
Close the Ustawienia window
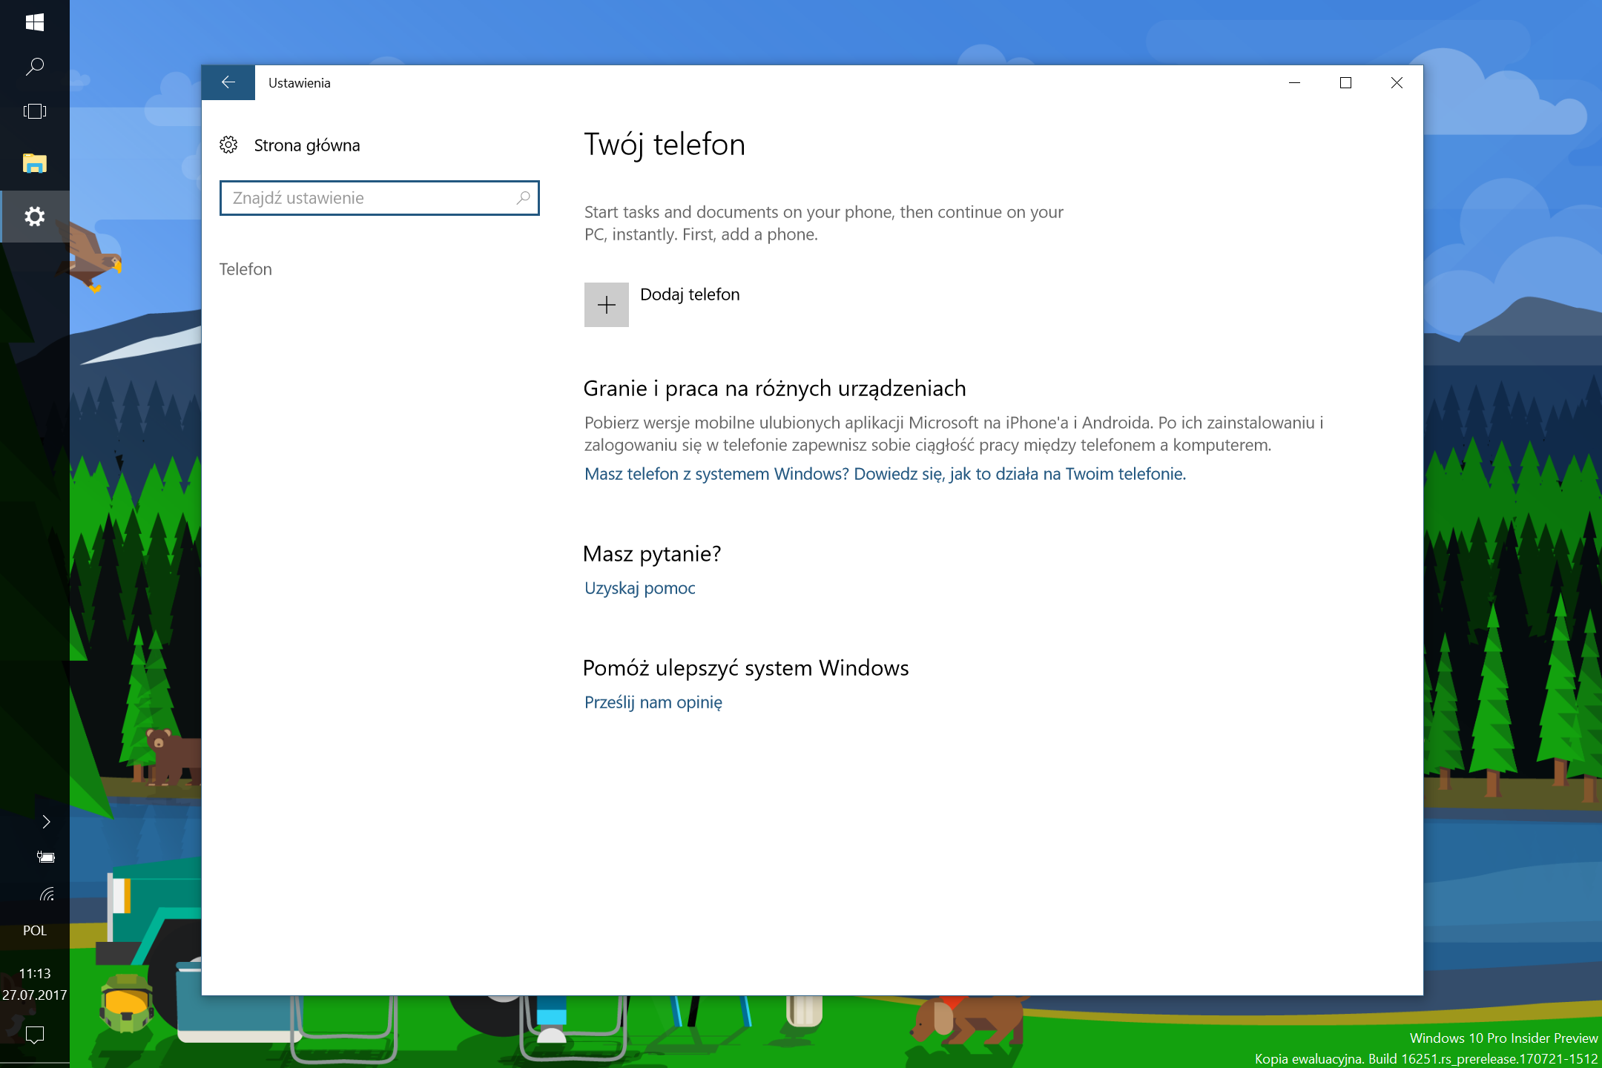1397,82
